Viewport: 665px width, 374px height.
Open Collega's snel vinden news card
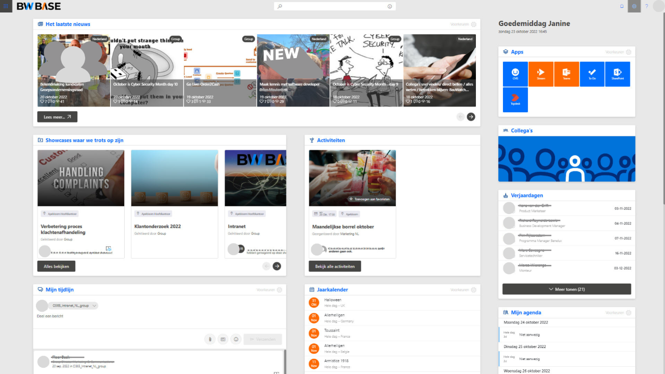[x=440, y=70]
